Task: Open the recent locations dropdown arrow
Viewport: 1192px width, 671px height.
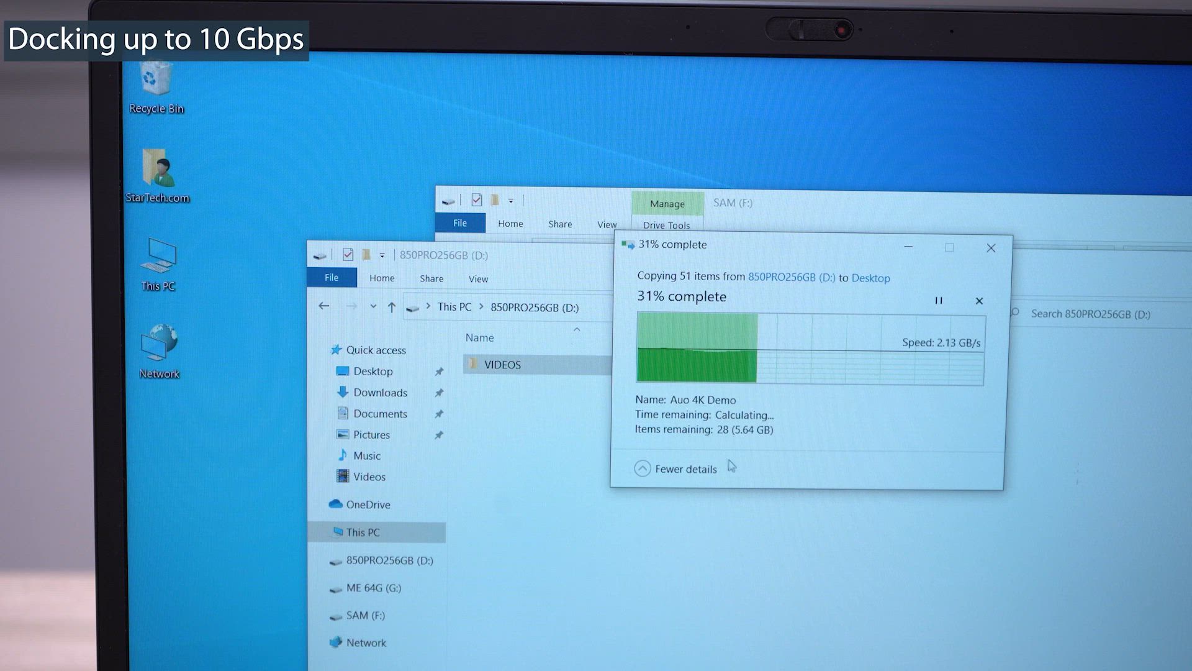Action: (373, 306)
